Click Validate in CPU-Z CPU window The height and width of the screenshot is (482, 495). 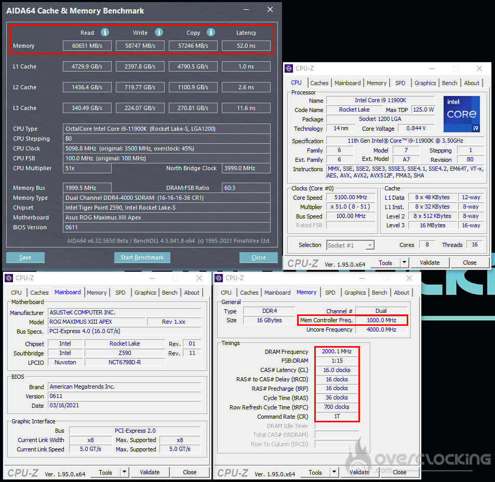point(430,263)
